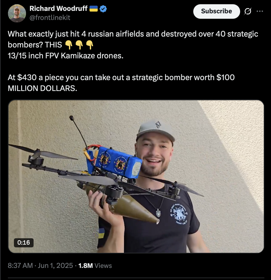Open the 8:37 AM Jun 1, 2025 timestamp
271x280 pixels.
click(40, 265)
